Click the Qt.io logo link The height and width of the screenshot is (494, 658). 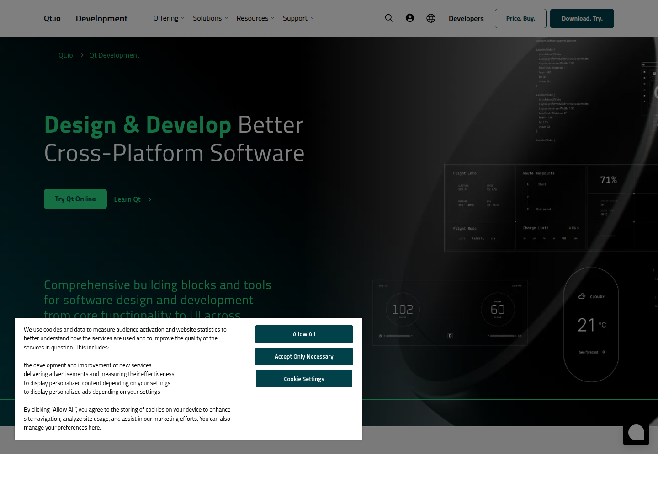[x=52, y=18]
